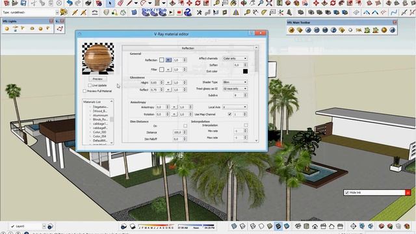Click the Reflection color swatch
This screenshot has height=234, width=416.
(x=162, y=60)
